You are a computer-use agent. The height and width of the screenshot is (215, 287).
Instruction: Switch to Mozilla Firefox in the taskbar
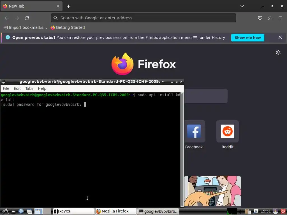116,211
